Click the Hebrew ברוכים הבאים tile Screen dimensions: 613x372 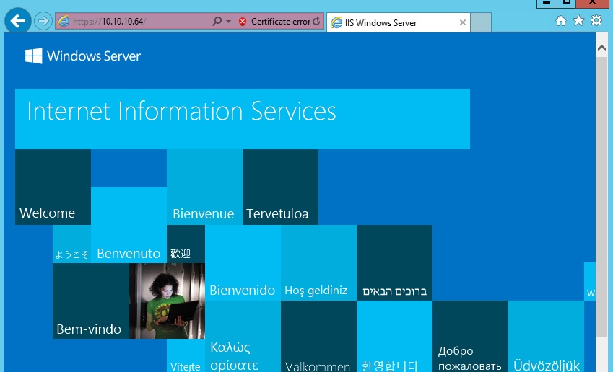pyautogui.click(x=394, y=262)
